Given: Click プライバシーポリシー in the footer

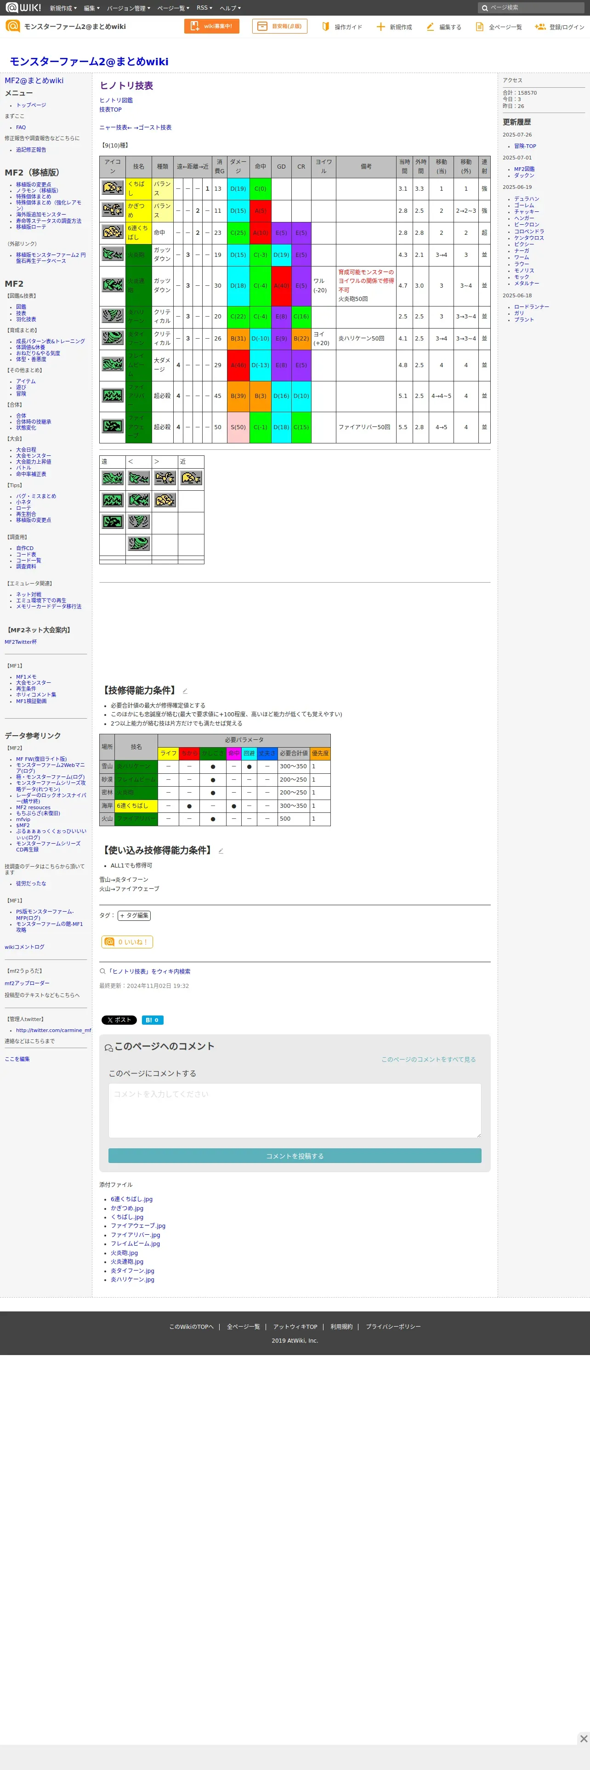Looking at the screenshot, I should tap(393, 1327).
